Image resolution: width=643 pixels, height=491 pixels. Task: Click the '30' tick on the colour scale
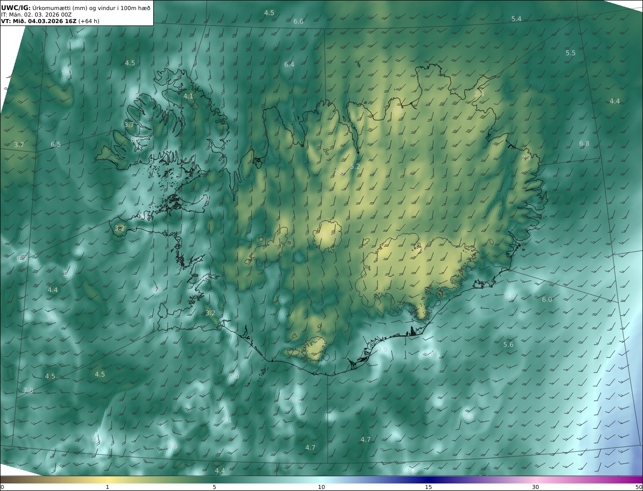point(535,487)
